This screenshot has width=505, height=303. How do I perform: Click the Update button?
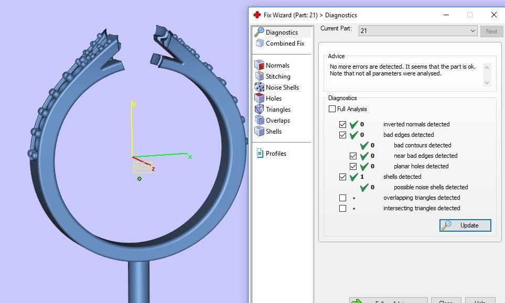[465, 225]
